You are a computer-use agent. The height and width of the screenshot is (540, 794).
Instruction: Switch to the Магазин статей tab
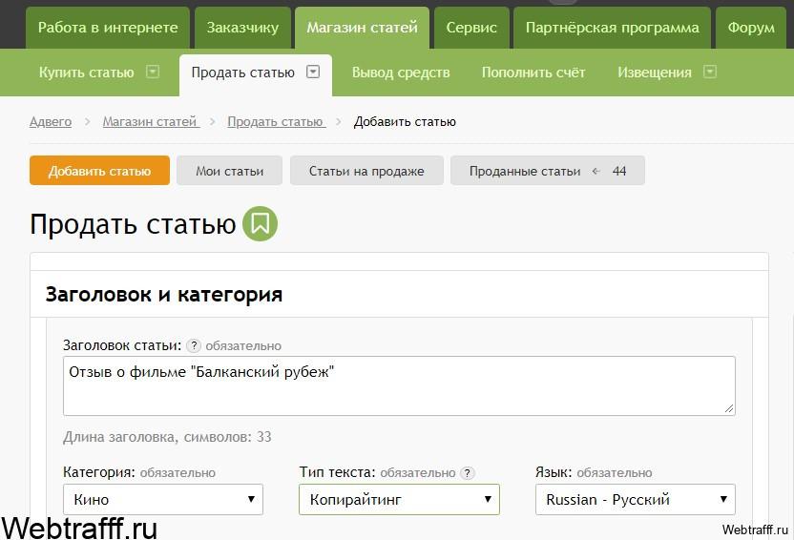(x=362, y=28)
